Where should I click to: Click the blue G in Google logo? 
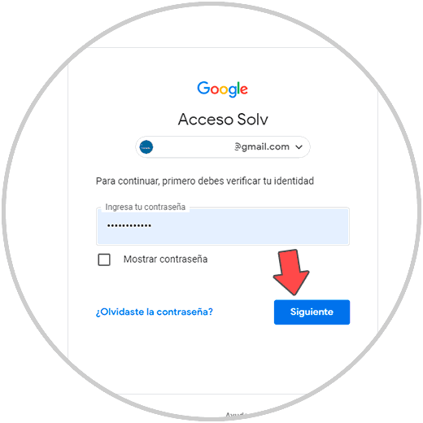[x=203, y=88]
